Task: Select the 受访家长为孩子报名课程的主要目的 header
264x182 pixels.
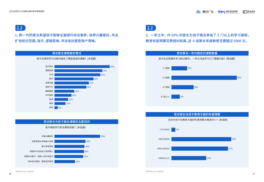Action: click(x=67, y=122)
